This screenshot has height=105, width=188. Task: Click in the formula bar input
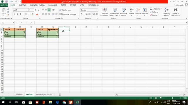[110, 23]
